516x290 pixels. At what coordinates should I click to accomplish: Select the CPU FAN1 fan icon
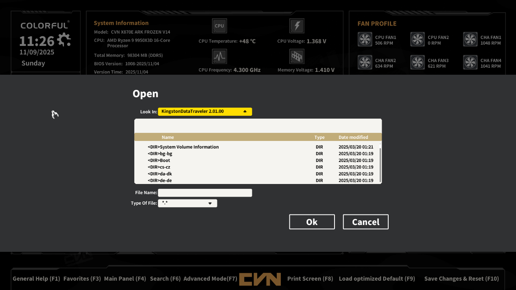pyautogui.click(x=365, y=40)
